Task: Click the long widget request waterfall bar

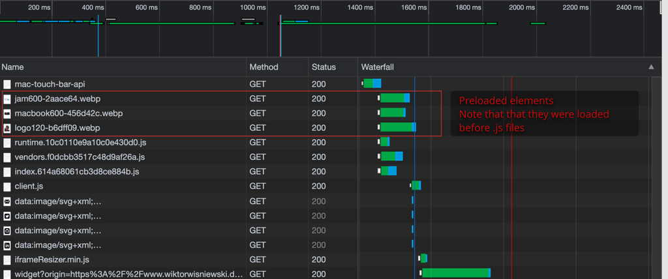Action: [456, 273]
